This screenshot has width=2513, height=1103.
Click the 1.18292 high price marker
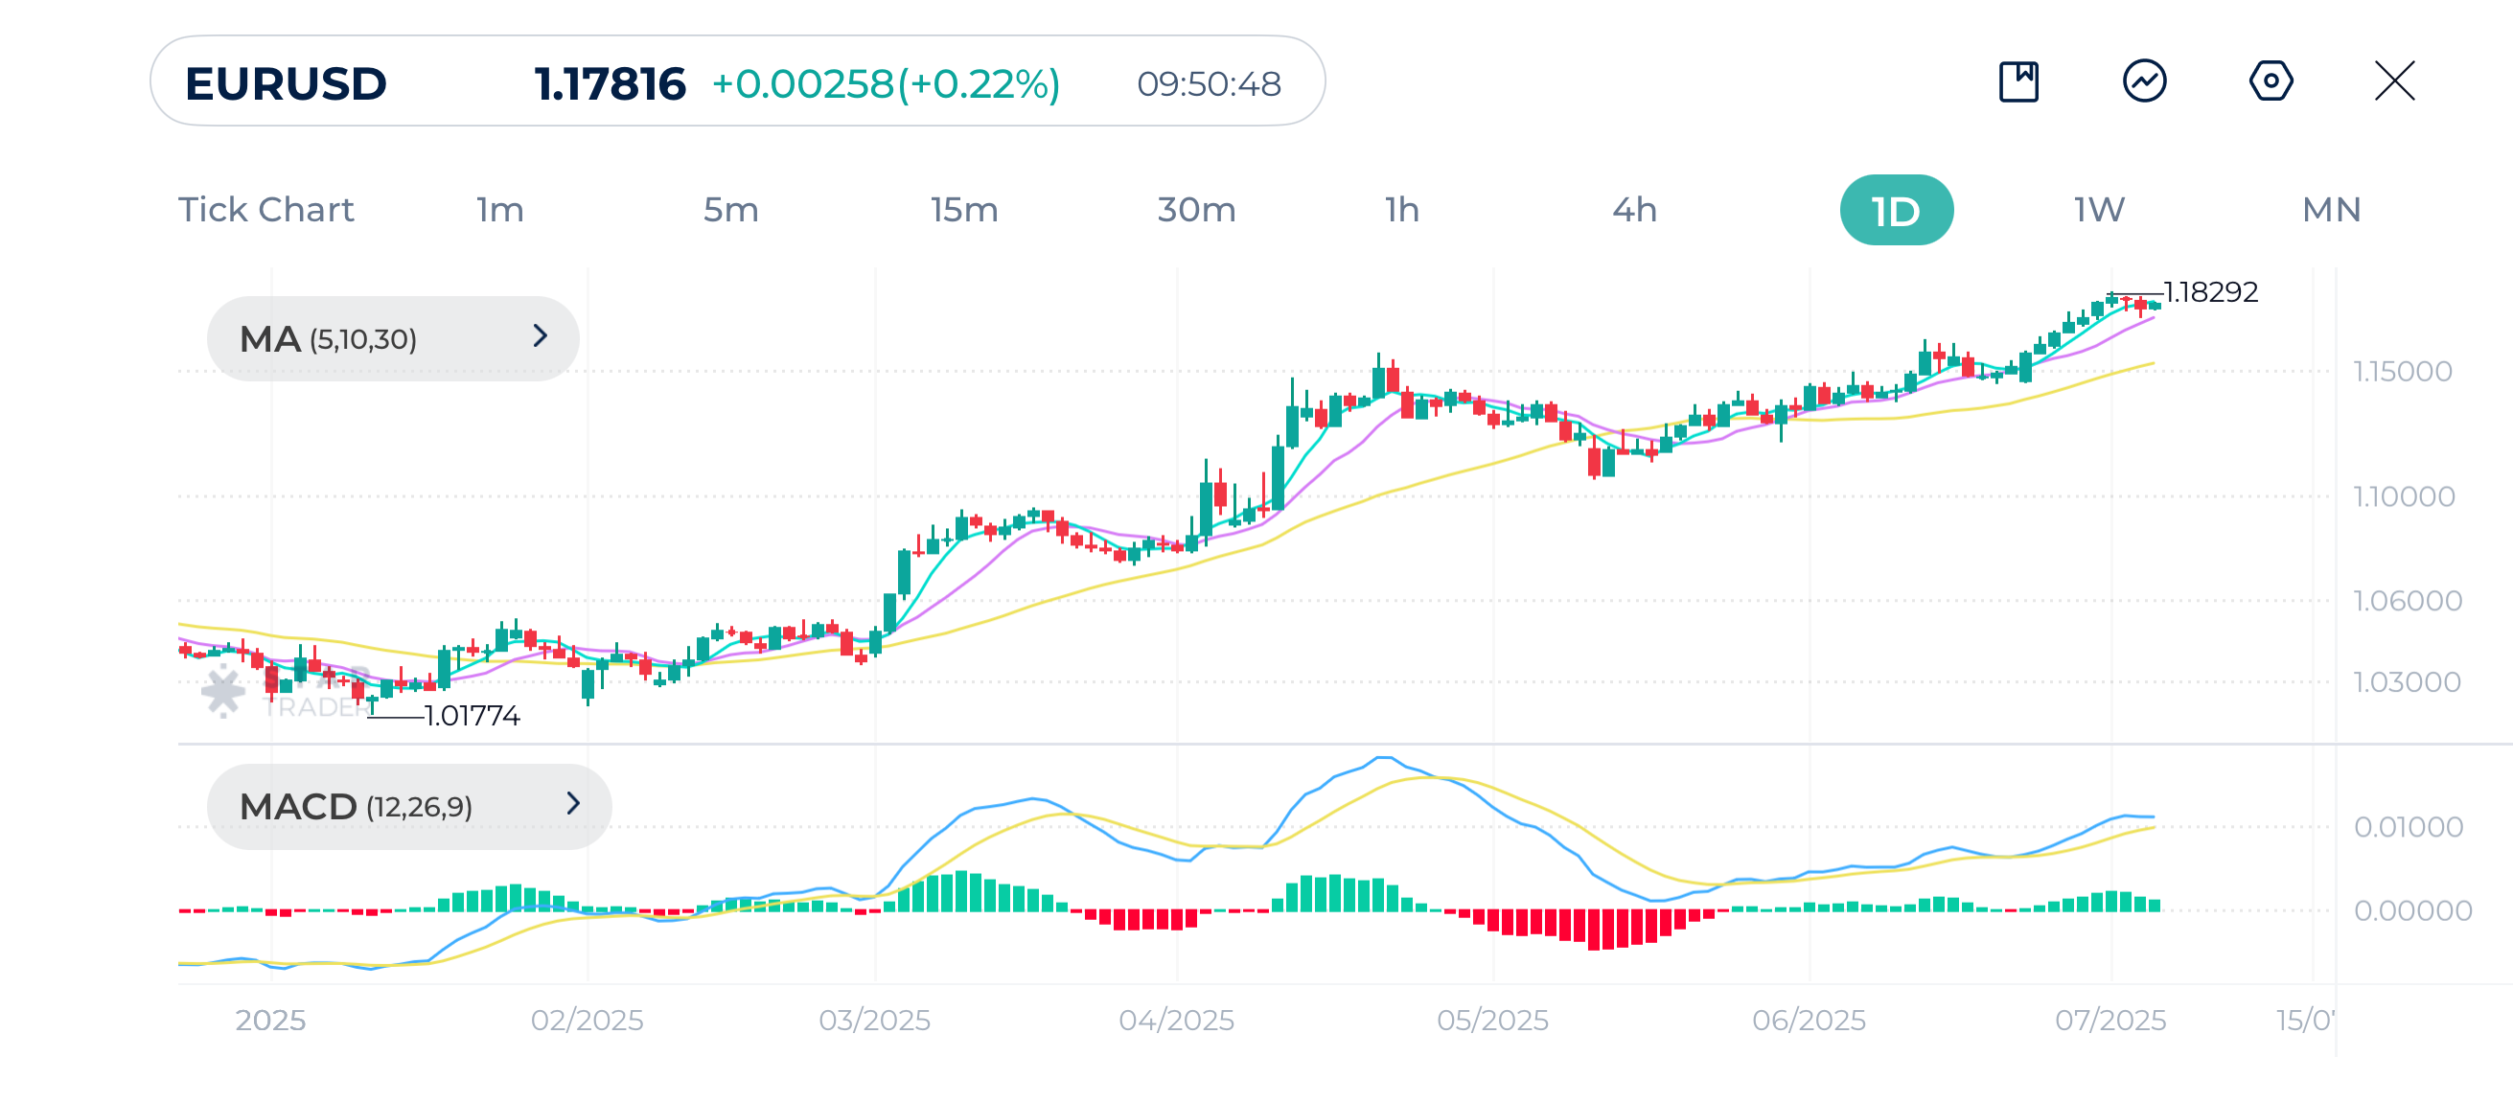pyautogui.click(x=2209, y=291)
